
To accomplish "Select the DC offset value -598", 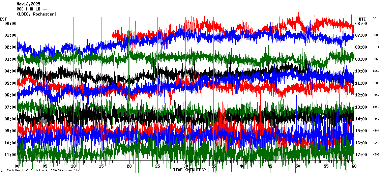I will pyautogui.click(x=376, y=155).
